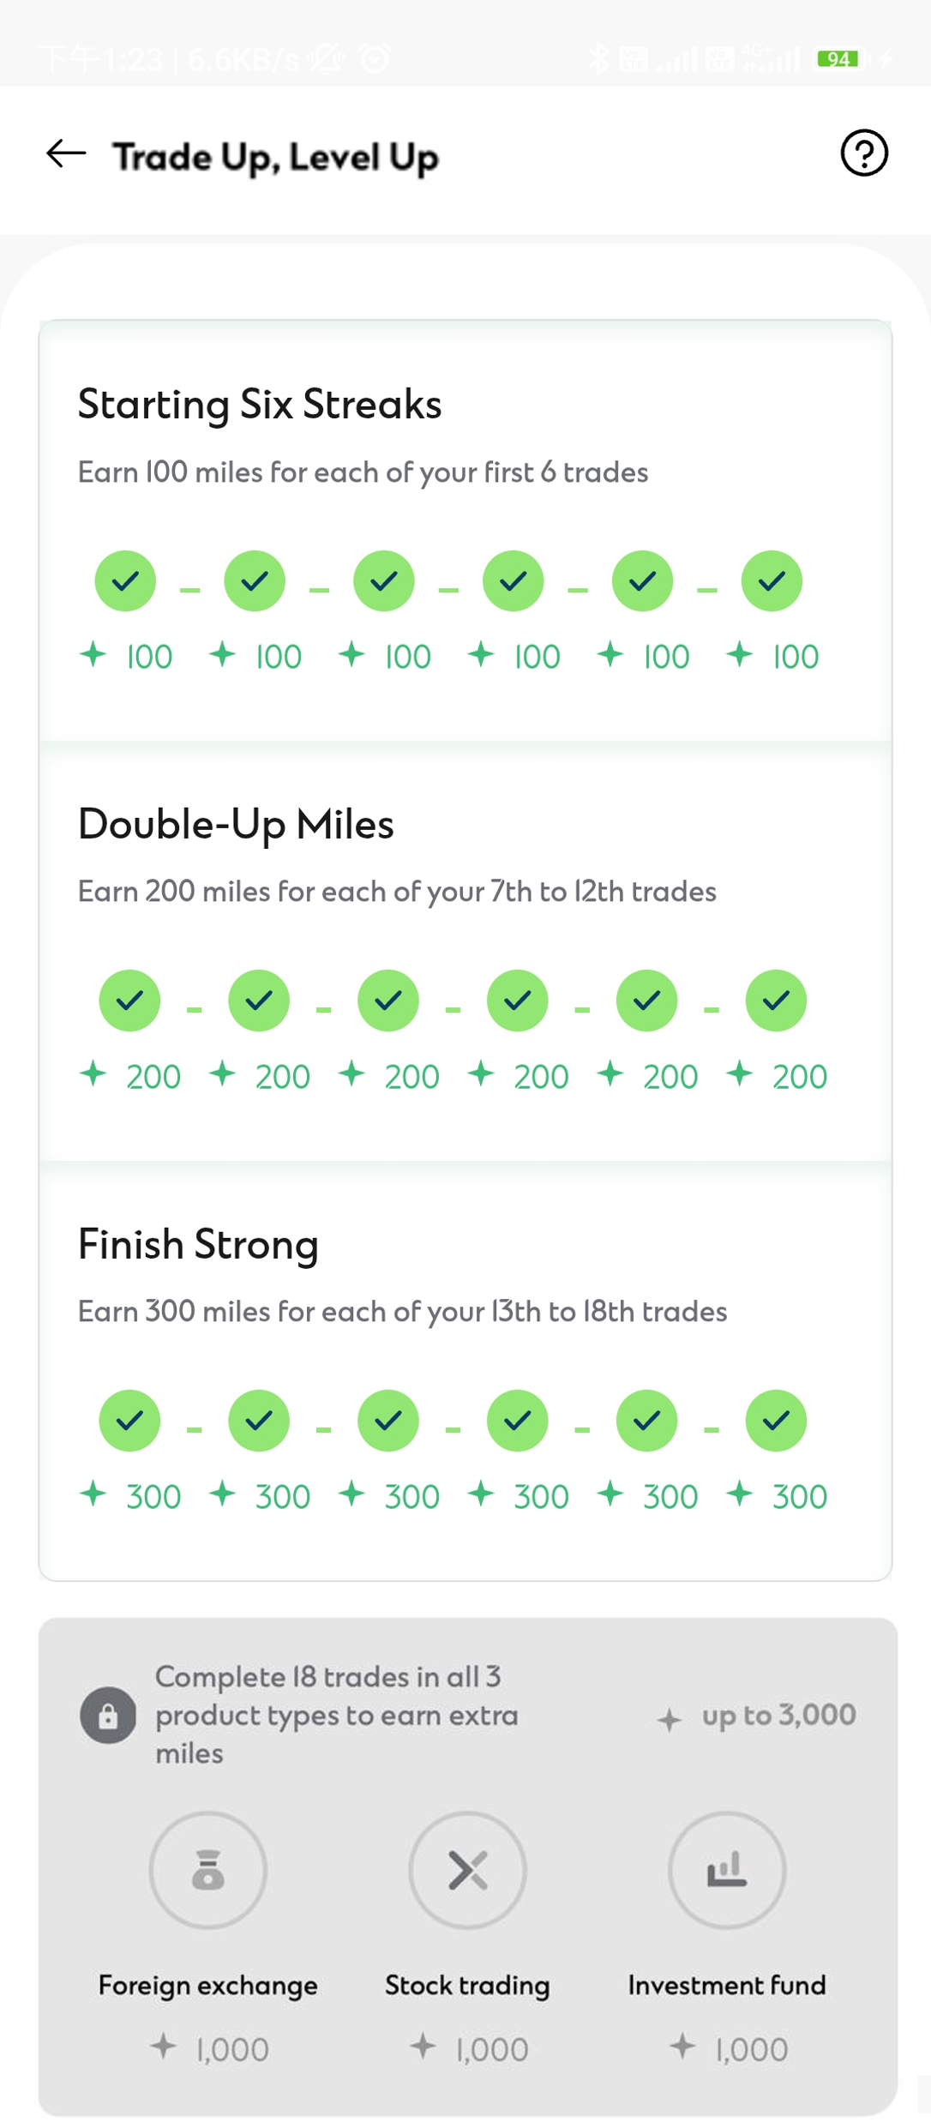This screenshot has height=2122, width=931.
Task: Tap third checkmark in Double-Up Miles row
Action: click(x=388, y=1001)
